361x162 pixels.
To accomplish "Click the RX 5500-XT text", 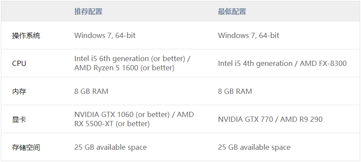I will coord(94,124).
